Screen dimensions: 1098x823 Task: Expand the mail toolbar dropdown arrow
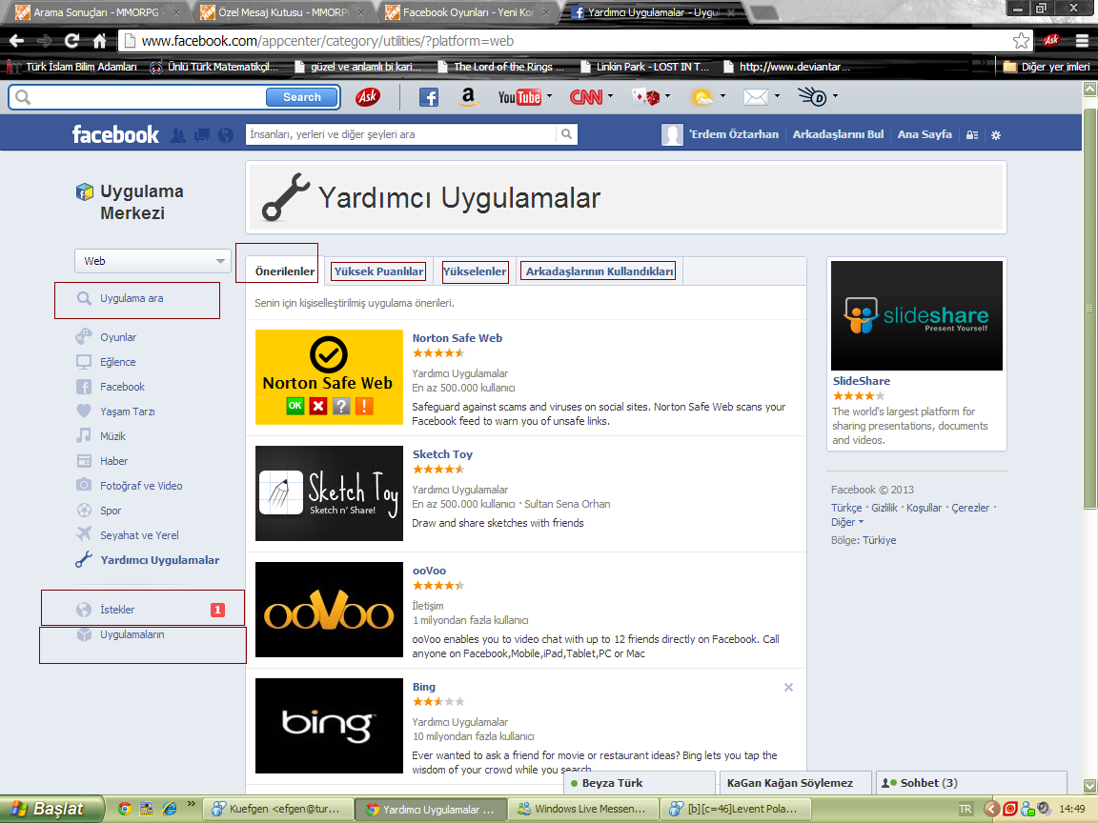[x=778, y=96]
